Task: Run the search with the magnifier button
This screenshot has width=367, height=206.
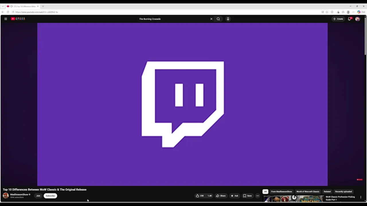Action: 218,19
